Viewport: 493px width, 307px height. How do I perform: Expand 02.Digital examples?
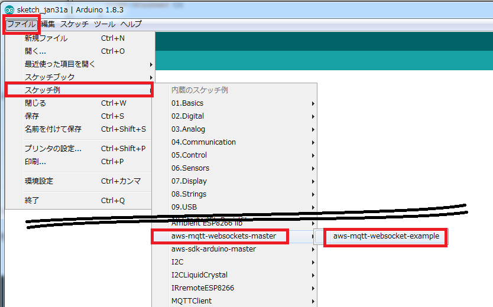click(x=234, y=116)
